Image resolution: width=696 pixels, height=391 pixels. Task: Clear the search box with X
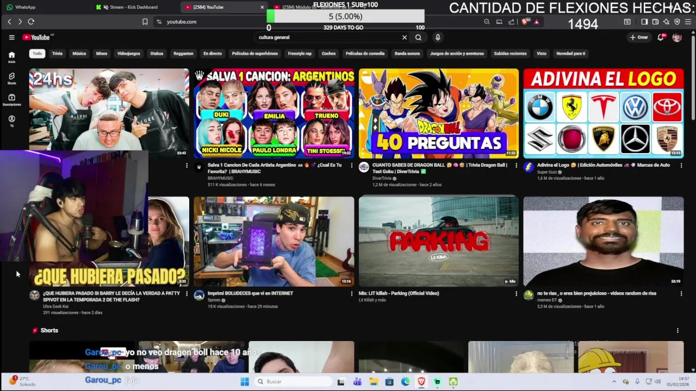405,37
